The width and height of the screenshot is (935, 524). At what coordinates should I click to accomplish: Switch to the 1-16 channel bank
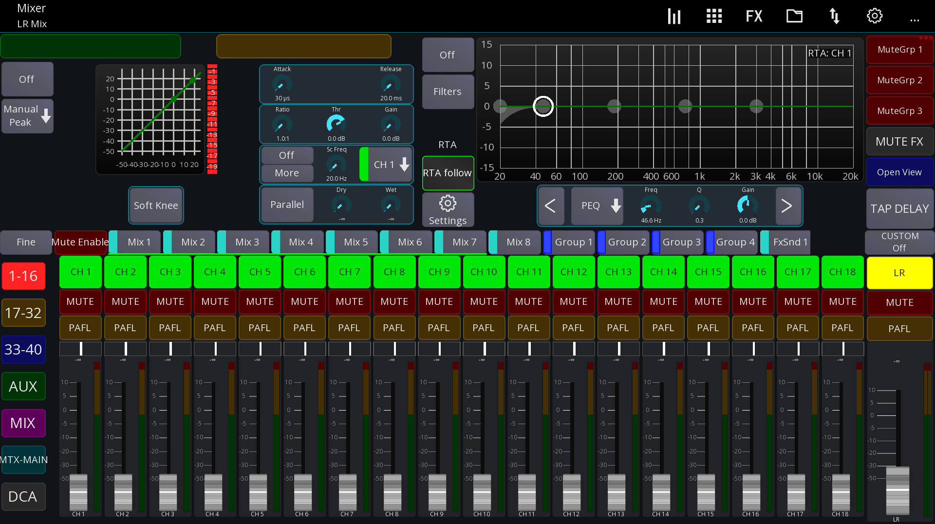[x=23, y=276]
